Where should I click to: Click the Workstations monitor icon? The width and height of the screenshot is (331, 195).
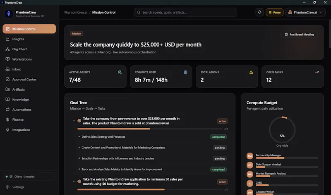7,59
